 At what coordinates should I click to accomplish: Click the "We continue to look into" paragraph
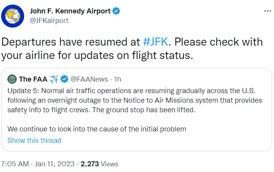(97, 129)
